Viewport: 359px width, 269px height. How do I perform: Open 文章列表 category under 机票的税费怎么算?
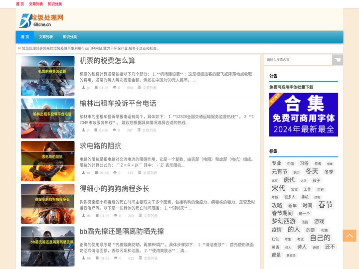tap(150, 88)
